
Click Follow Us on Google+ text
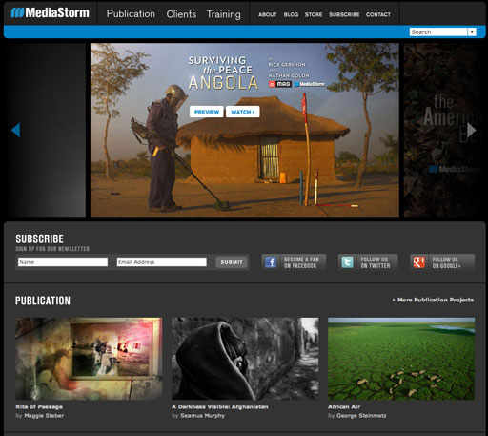(446, 262)
